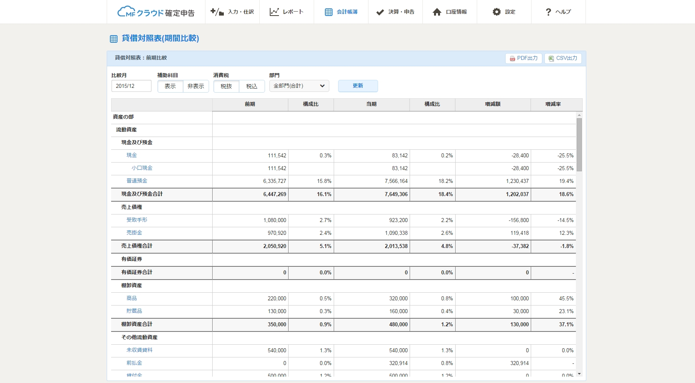The image size is (695, 383).
Task: Open the ヘルプ menu
Action: (558, 12)
